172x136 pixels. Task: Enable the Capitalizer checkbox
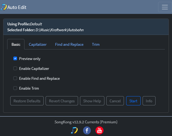click(15, 68)
